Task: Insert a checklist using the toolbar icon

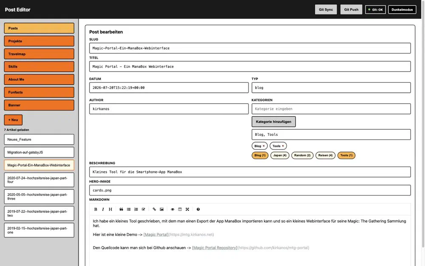Action: click(143, 209)
